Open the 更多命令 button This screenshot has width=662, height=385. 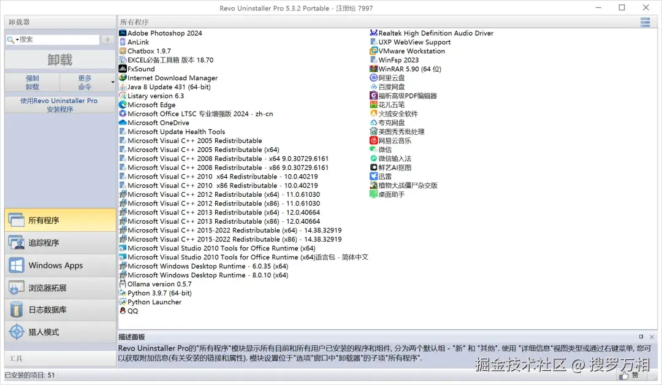pyautogui.click(x=85, y=82)
